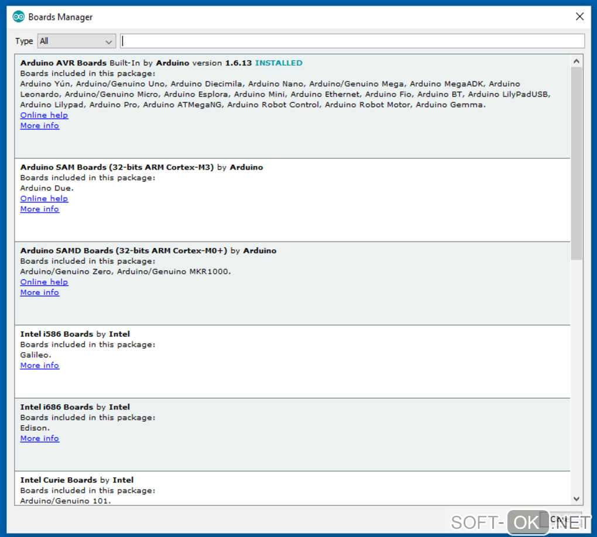
Task: Click the 'Arduino Due.' board text
Action: point(47,188)
